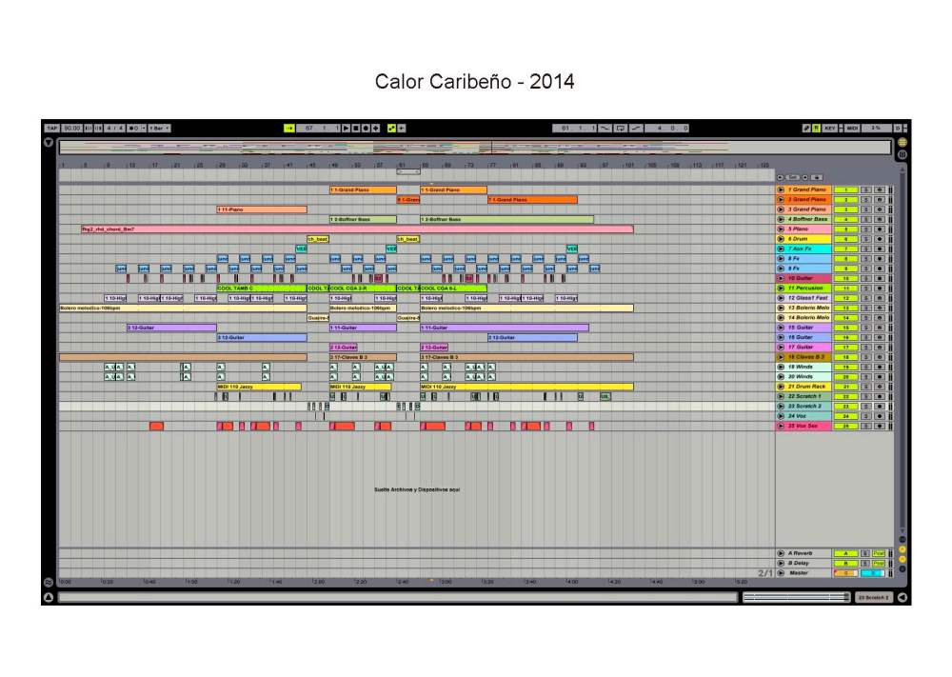Screen dimensions: 952x677
Task: Solo the 21 Drum Rack track
Action: 865,388
